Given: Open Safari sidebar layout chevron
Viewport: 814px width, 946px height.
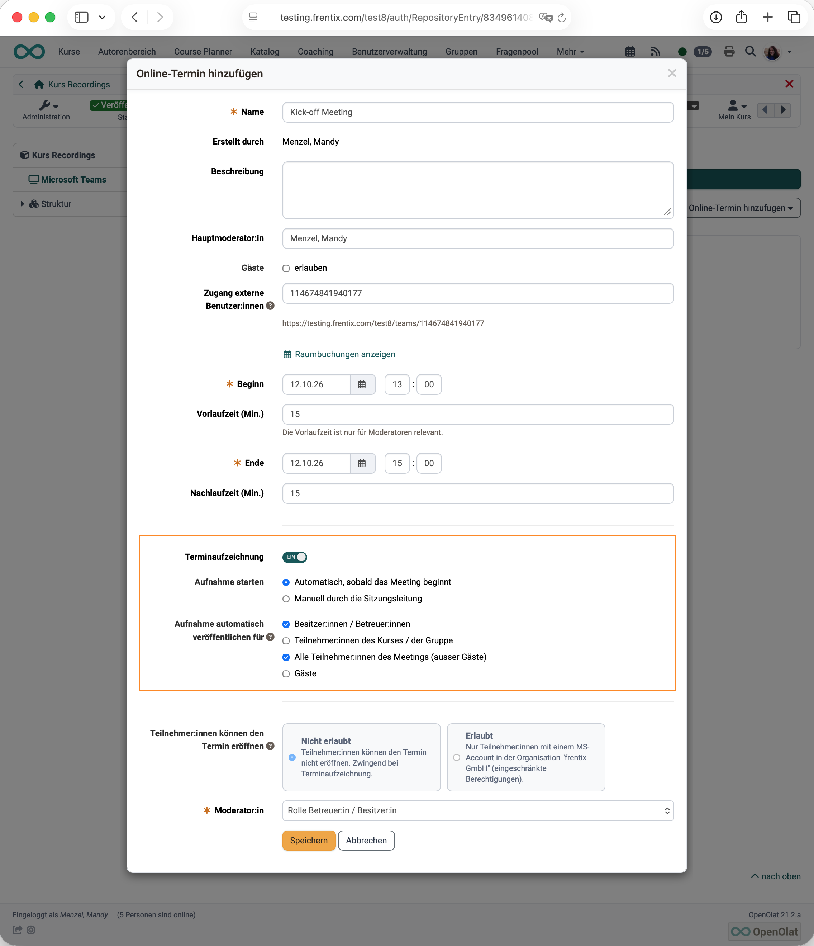Looking at the screenshot, I should pos(102,17).
